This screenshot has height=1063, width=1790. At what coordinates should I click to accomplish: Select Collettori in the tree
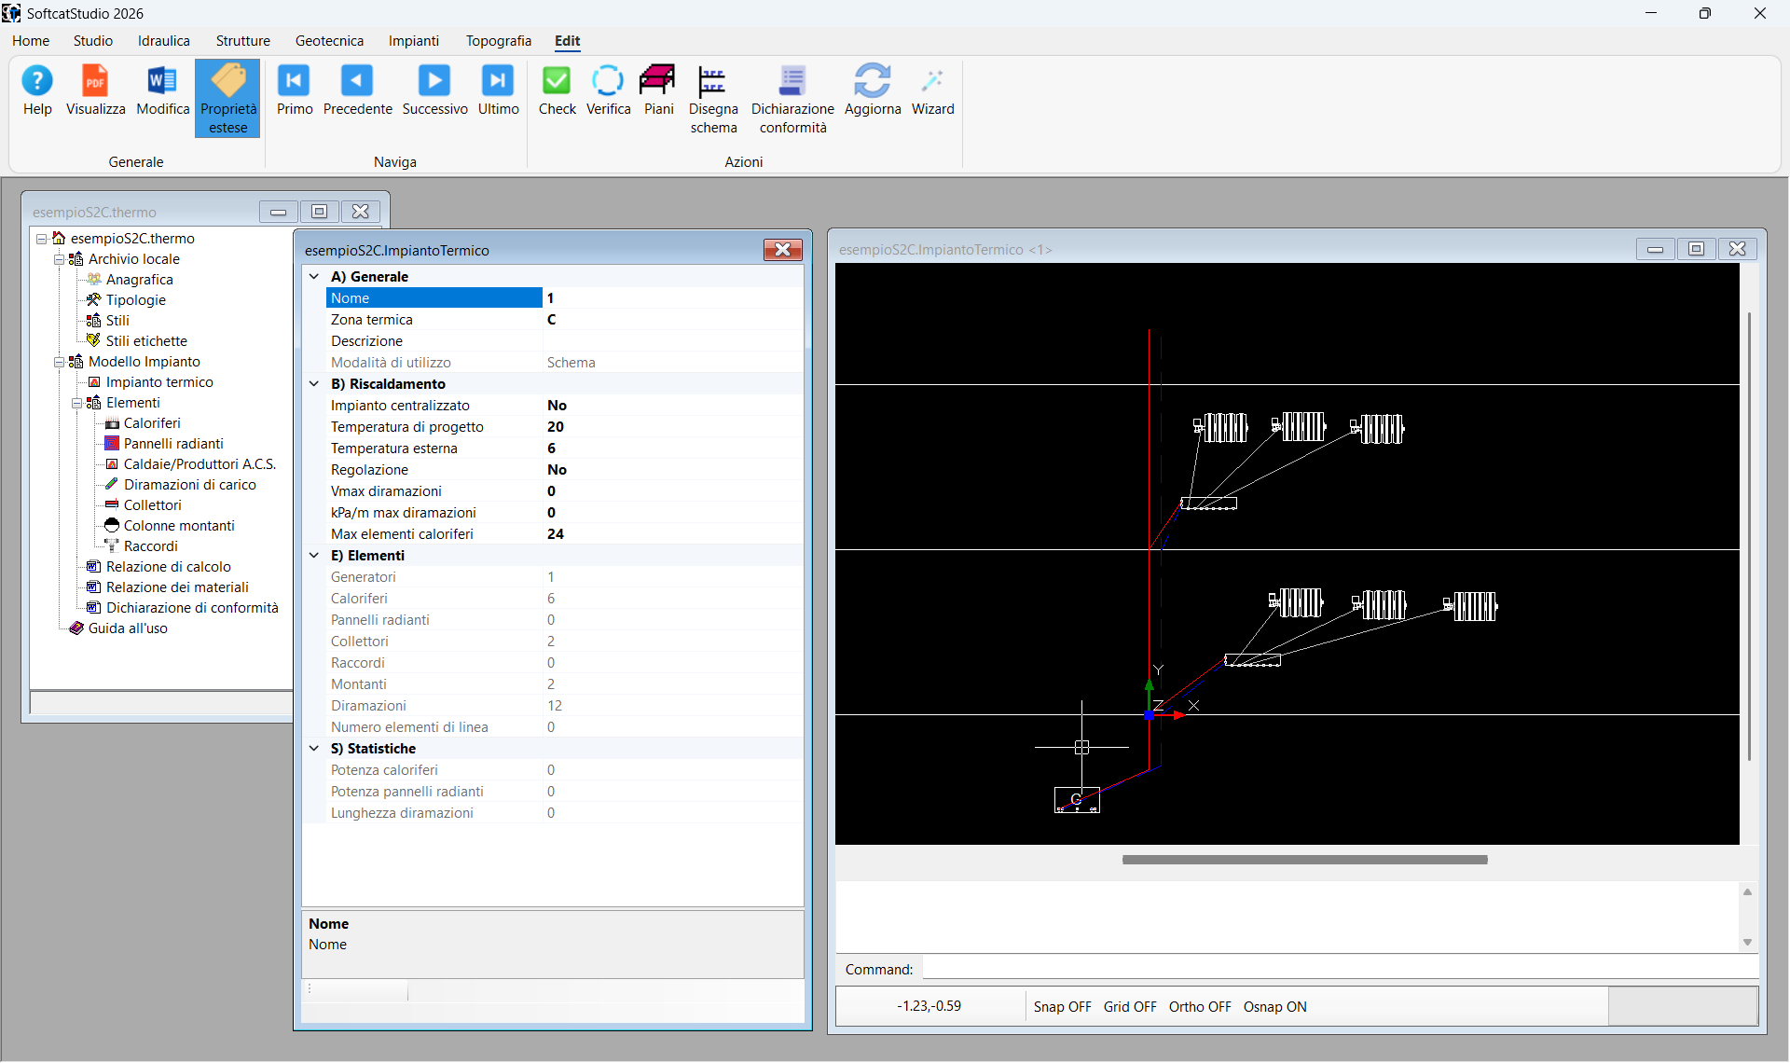tap(152, 505)
